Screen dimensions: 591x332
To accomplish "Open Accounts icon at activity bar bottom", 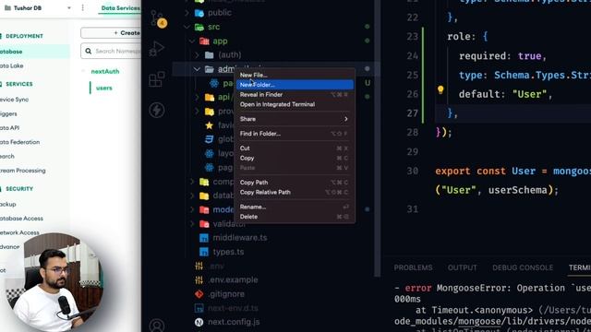I will (x=157, y=325).
